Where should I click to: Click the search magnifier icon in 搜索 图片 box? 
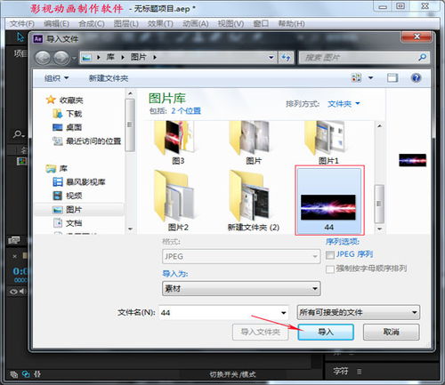(422, 57)
